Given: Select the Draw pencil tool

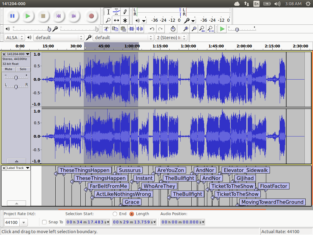Looking at the screenshot, I should [x=125, y=12].
